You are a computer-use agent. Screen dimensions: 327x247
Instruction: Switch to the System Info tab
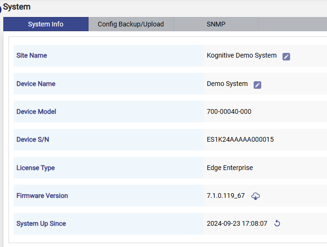click(x=46, y=24)
